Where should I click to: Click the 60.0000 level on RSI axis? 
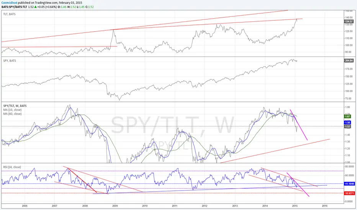[349, 175]
